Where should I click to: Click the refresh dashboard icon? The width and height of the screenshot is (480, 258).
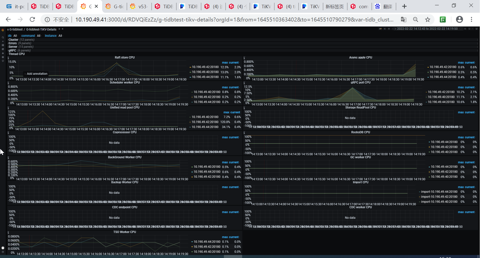[469, 29]
